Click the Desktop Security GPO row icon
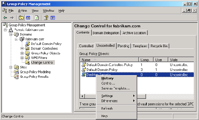This screenshot has width=199, height=120. (84, 74)
